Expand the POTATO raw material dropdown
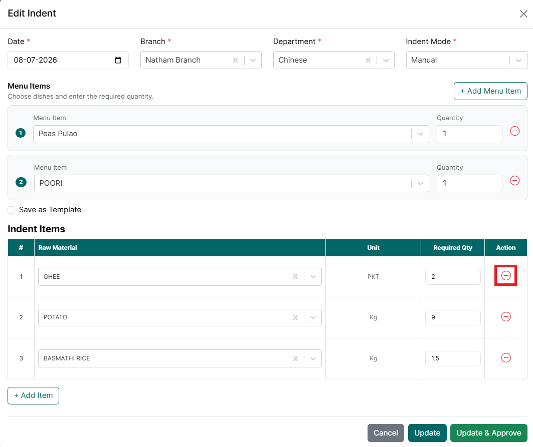Screen dimensions: 533x447 pos(313,317)
